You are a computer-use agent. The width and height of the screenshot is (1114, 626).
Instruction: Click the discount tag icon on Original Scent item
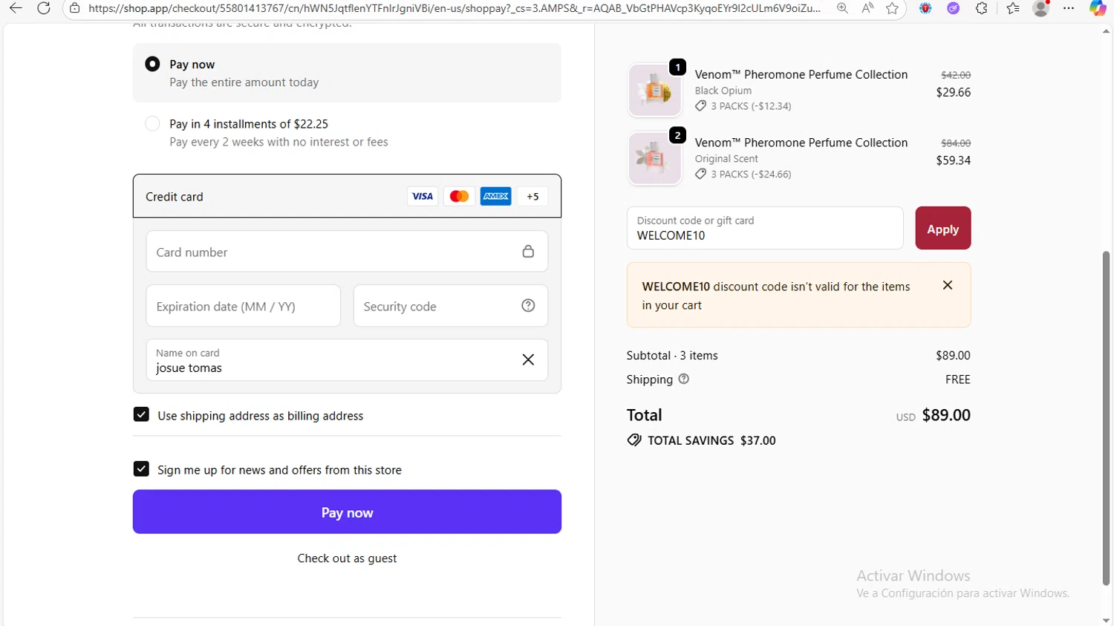click(700, 174)
